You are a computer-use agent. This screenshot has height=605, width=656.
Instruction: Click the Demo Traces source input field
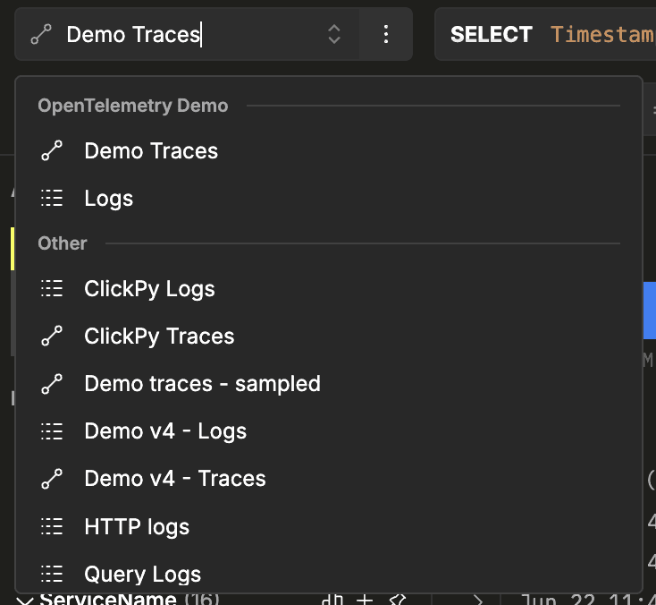click(186, 34)
